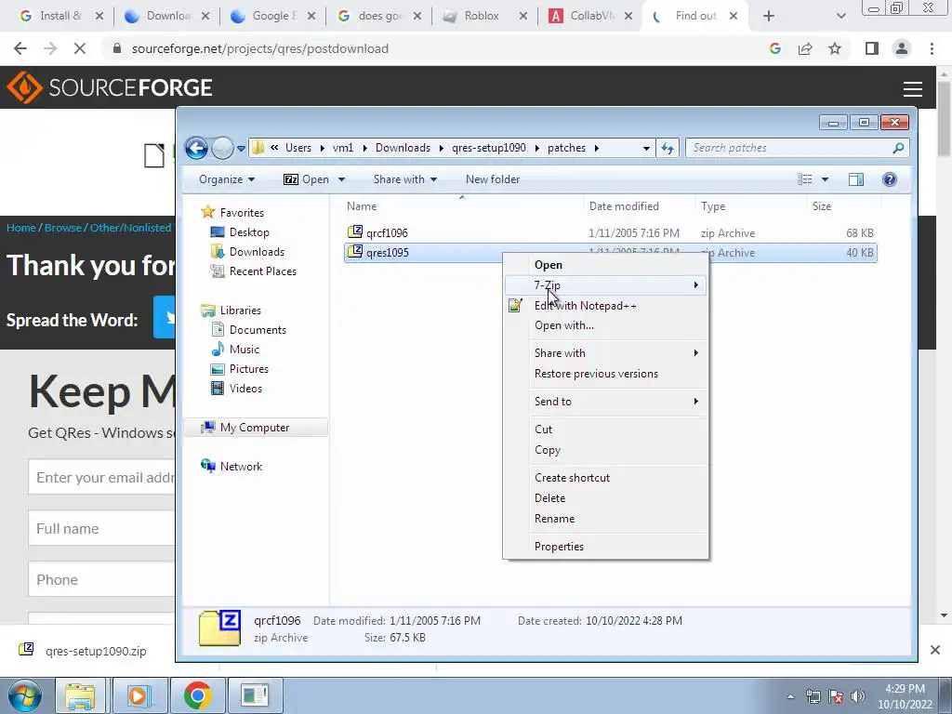Open a new Chrome tab

[x=769, y=16]
